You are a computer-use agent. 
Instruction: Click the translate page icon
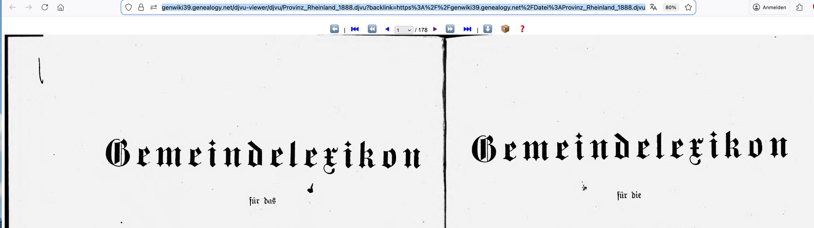(x=654, y=7)
